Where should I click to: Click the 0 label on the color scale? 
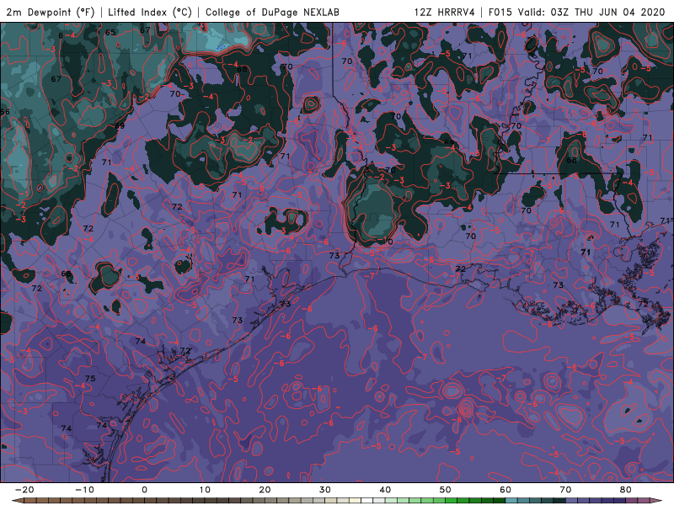coord(144,490)
